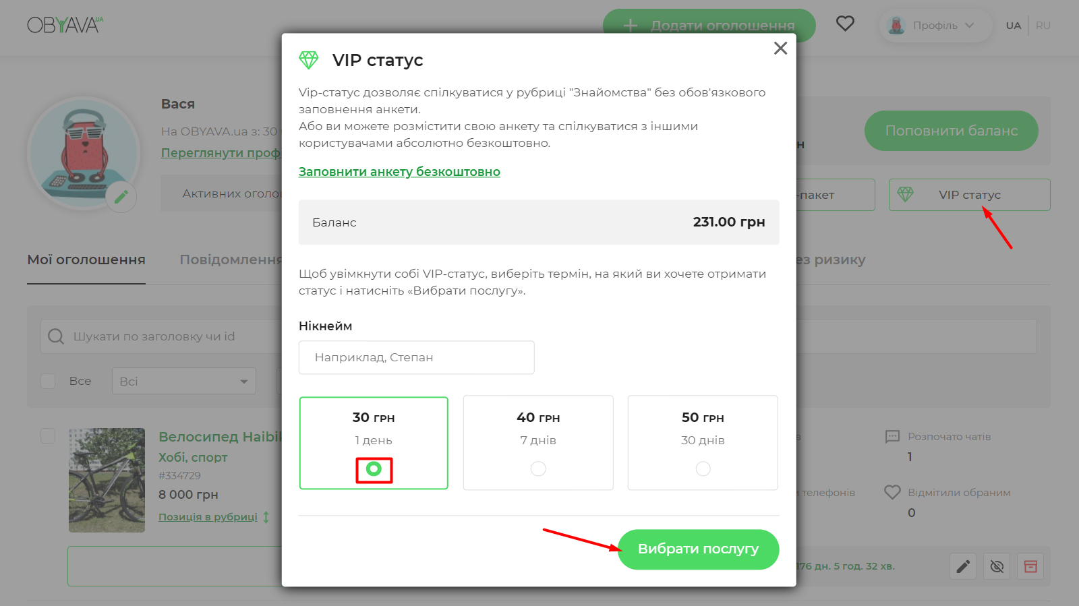Click the chat bubble icon near Розпочато чатів
Image resolution: width=1079 pixels, height=606 pixels.
[x=893, y=436]
